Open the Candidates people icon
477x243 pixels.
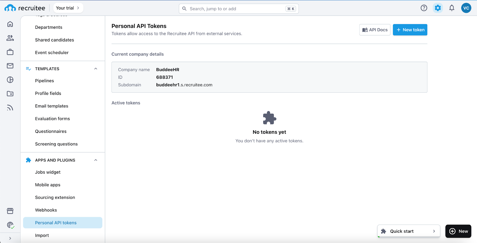click(10, 38)
